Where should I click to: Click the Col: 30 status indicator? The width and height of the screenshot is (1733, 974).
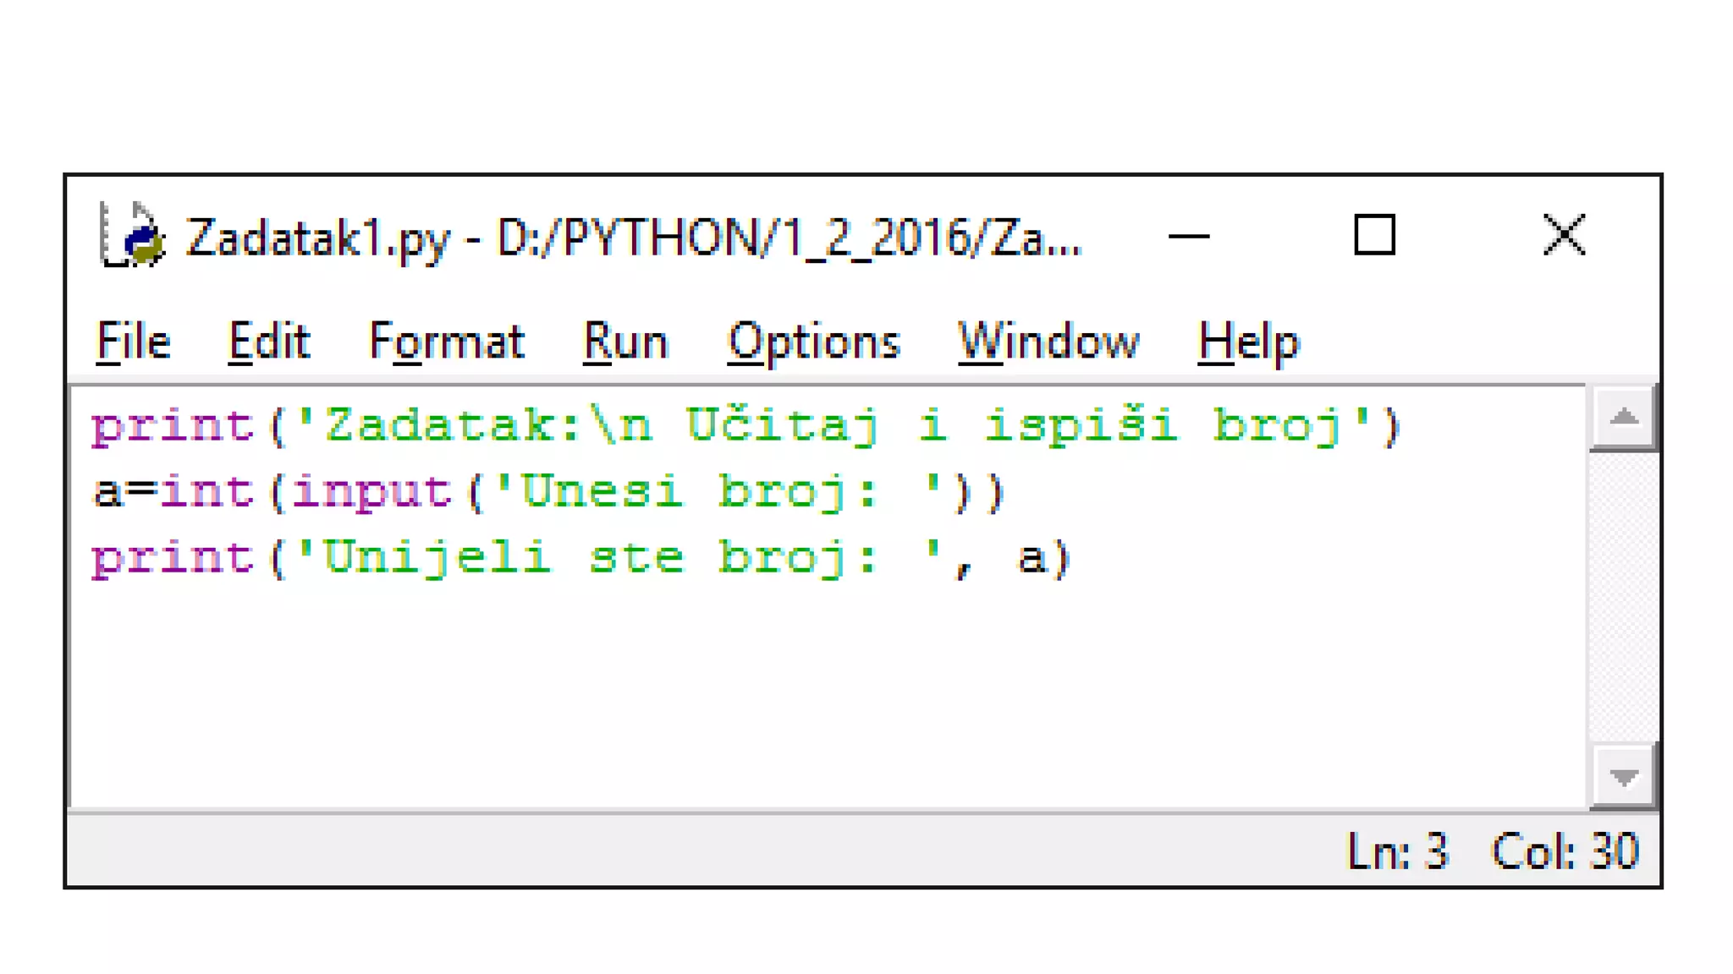tap(1564, 851)
